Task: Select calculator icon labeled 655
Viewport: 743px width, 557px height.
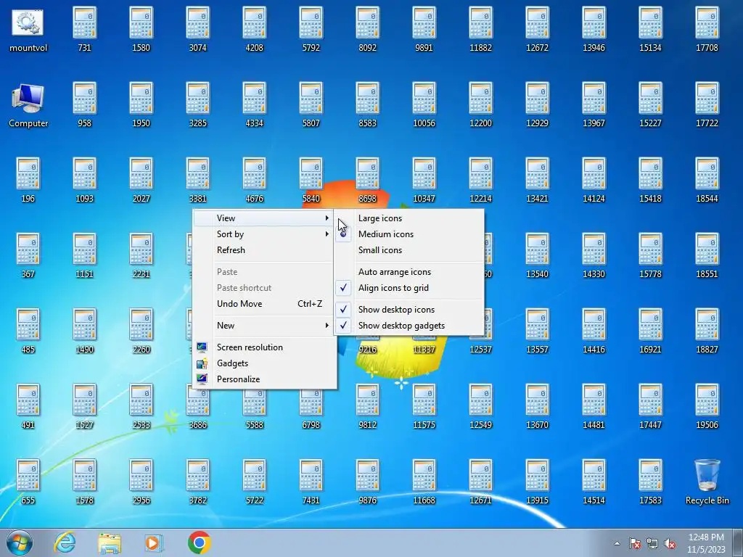Action: click(x=28, y=482)
